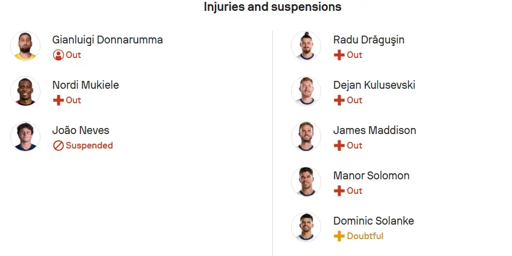Click the suspended ban icon under João Neves
The image size is (512, 256).
[59, 146]
